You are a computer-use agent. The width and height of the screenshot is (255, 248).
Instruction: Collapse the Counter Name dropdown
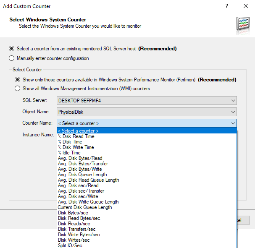point(233,123)
